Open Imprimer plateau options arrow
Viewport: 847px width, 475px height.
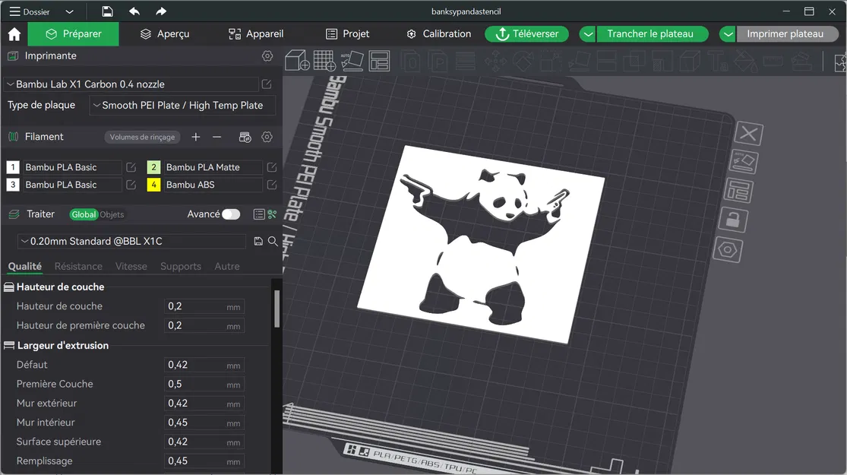coord(728,34)
